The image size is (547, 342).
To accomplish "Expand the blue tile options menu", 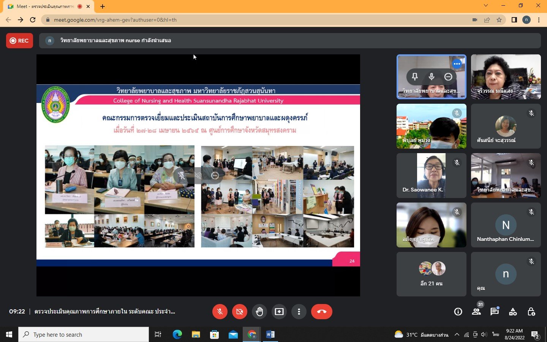I will click(457, 64).
